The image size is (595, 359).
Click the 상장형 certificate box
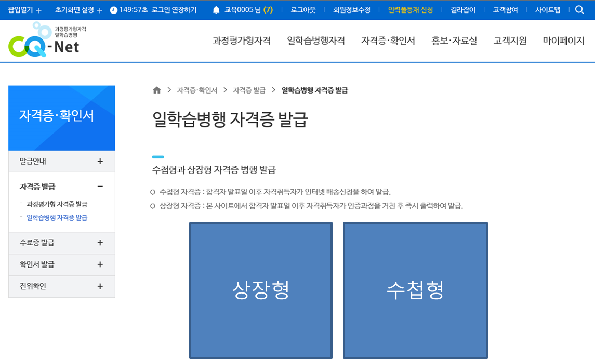261,290
